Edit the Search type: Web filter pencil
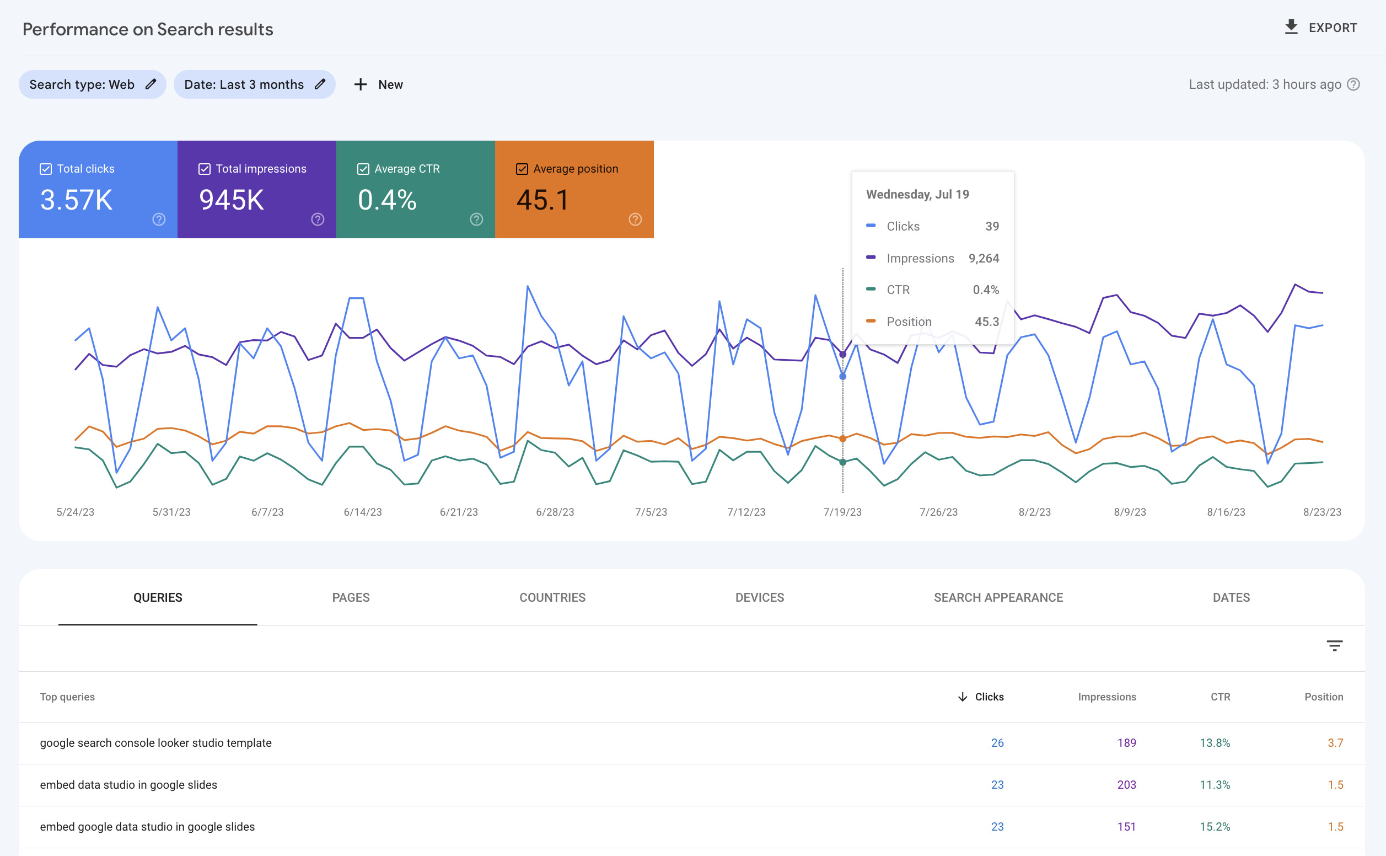Viewport: 1386px width, 856px height. [151, 84]
